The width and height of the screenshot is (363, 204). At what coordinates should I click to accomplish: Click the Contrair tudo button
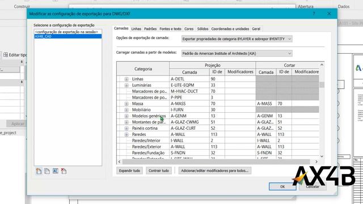click(x=159, y=171)
